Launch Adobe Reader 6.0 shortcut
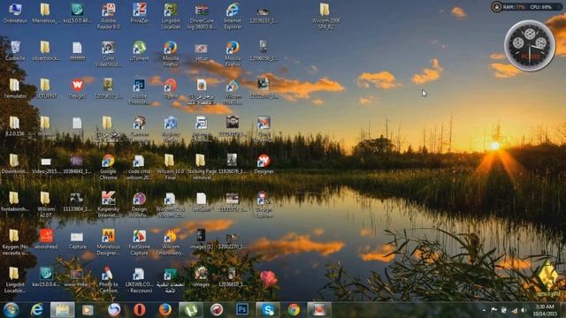The height and width of the screenshot is (318, 566). [108, 16]
